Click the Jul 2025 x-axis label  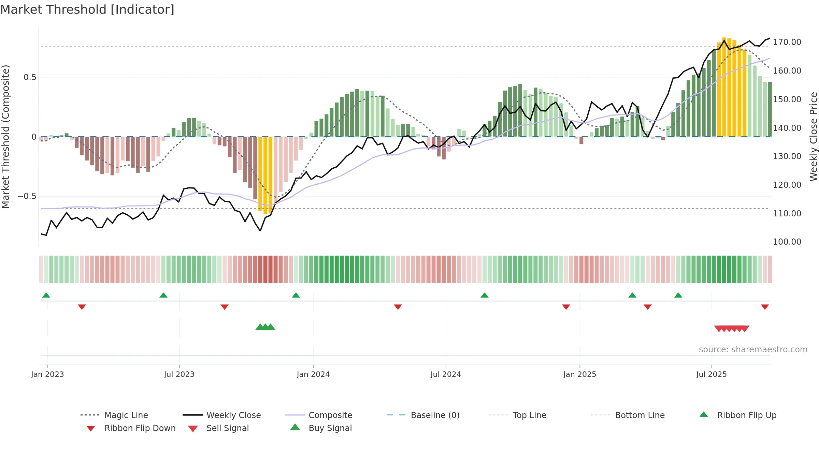click(x=712, y=374)
